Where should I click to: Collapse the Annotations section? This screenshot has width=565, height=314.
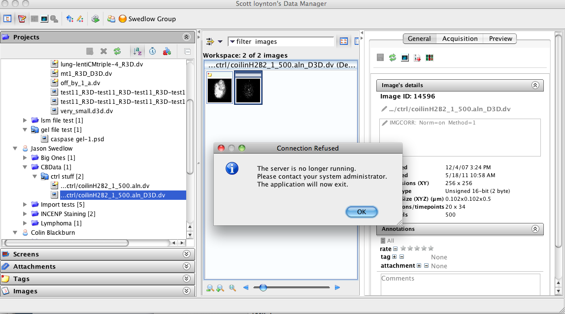point(535,229)
